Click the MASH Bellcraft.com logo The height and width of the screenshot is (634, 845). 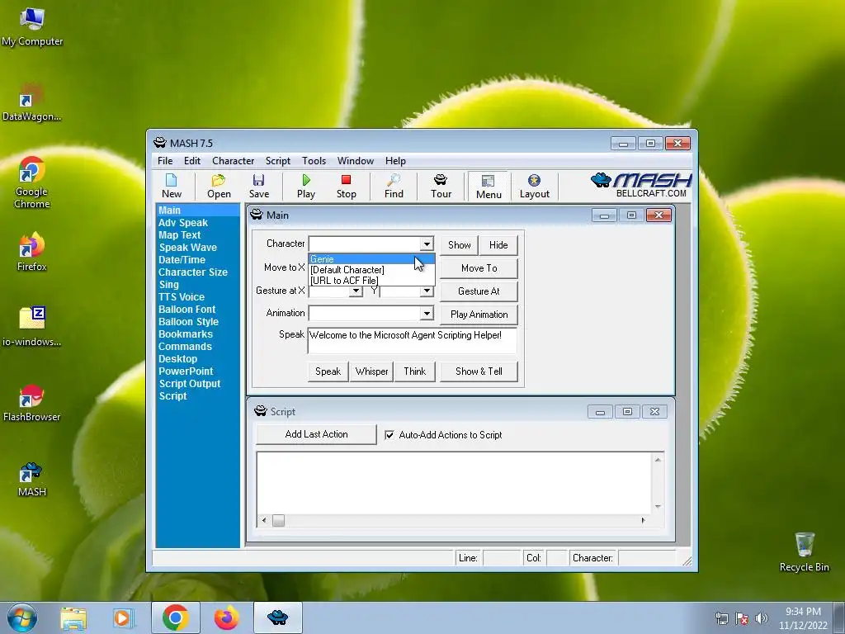click(641, 185)
